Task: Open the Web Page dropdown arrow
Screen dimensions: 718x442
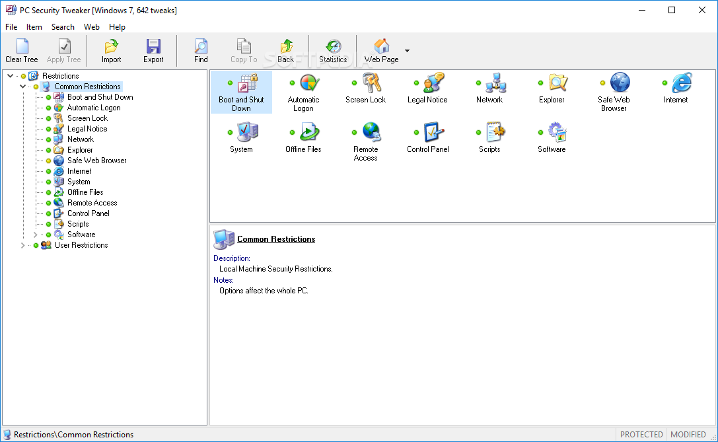Action: 407,51
